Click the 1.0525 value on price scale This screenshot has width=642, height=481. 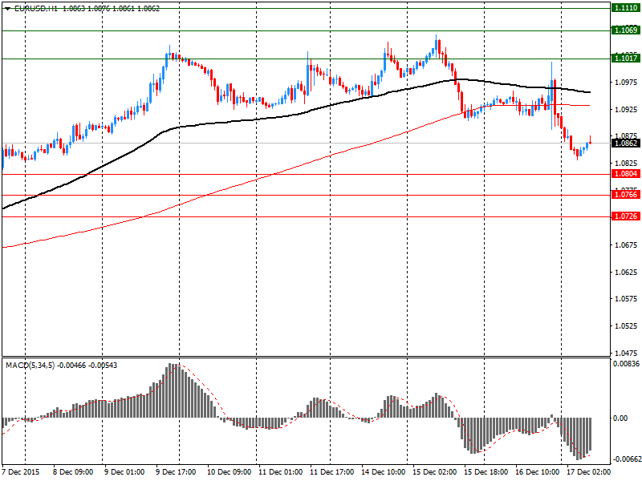[626, 326]
